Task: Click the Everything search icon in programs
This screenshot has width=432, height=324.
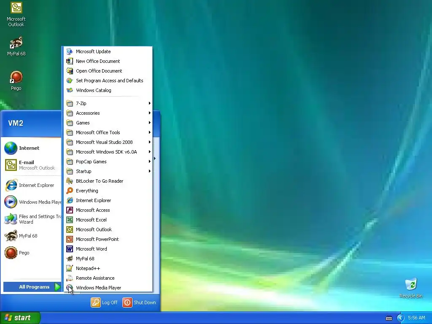Action: pyautogui.click(x=70, y=191)
